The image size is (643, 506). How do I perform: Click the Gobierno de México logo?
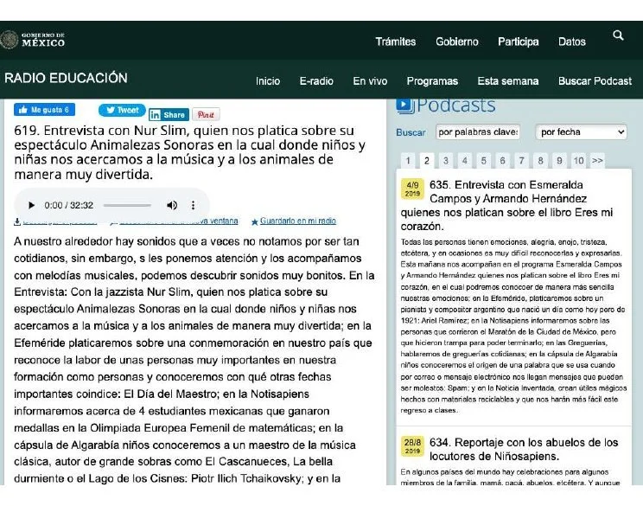pyautogui.click(x=33, y=40)
